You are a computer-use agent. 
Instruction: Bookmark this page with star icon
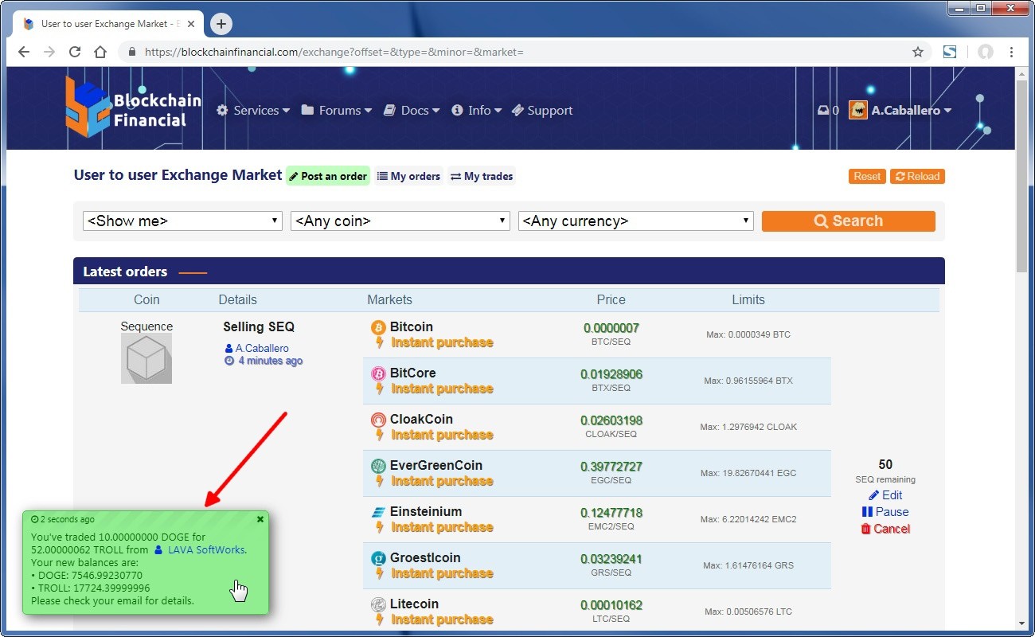click(918, 52)
